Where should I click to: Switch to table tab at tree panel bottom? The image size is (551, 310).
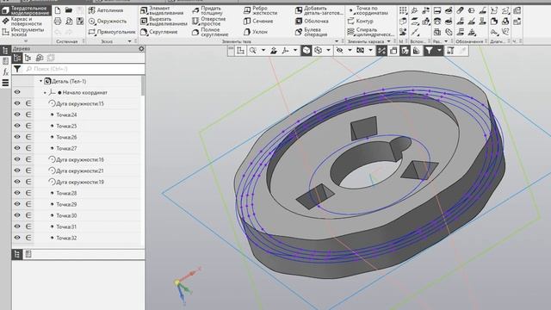(28, 254)
